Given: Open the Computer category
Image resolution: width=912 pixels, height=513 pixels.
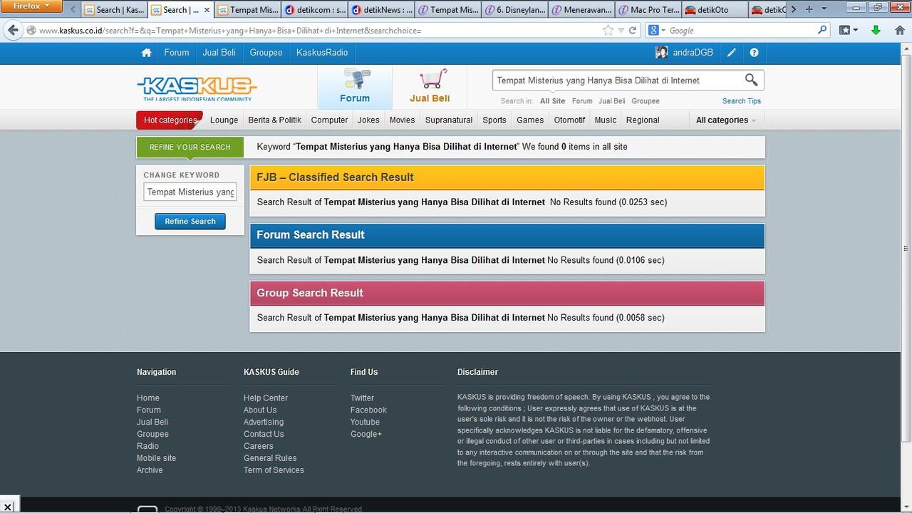Looking at the screenshot, I should coord(330,120).
